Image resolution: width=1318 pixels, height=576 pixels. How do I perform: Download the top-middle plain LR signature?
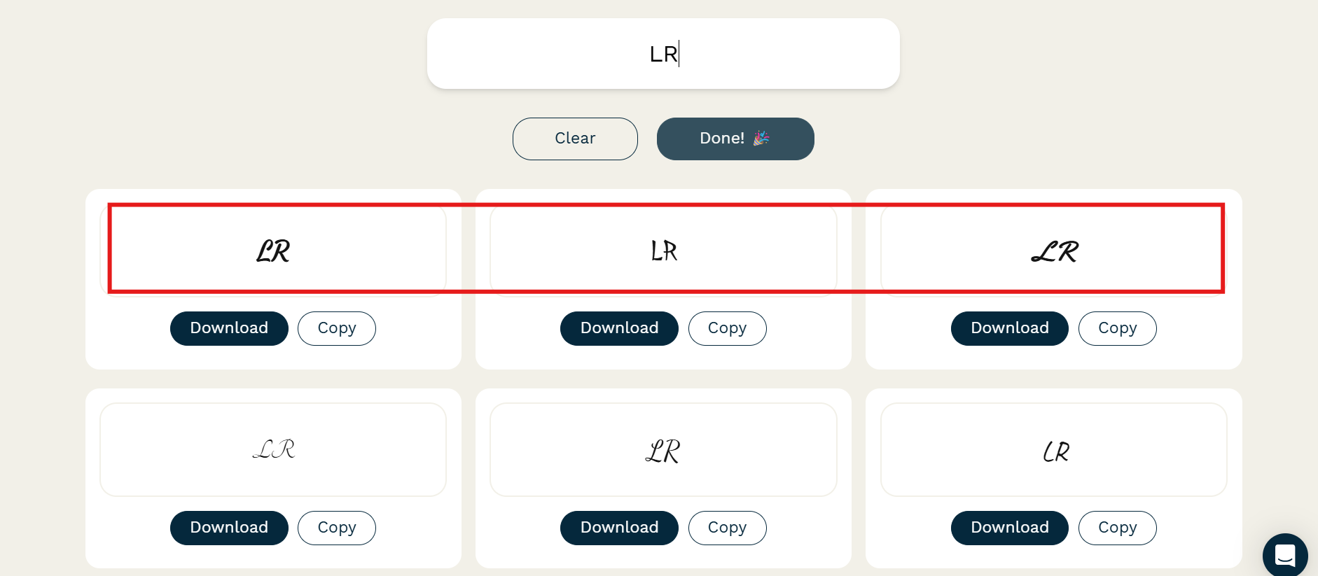[619, 328]
